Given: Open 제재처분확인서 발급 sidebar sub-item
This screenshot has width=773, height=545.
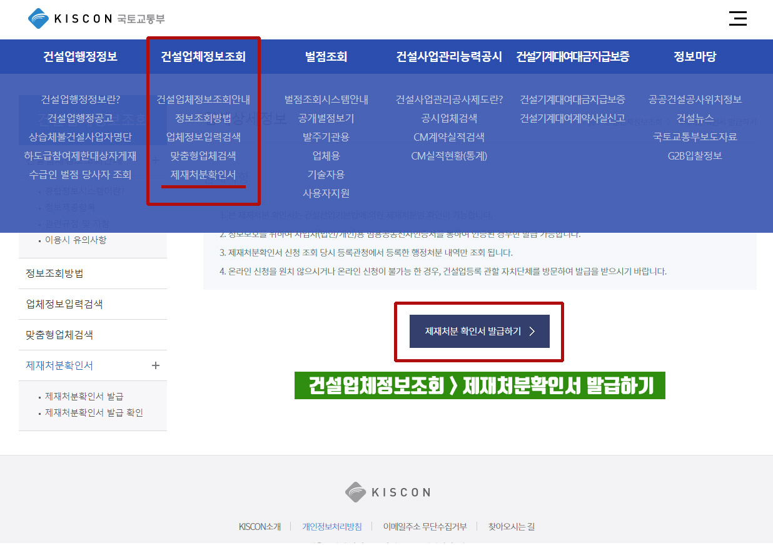Looking at the screenshot, I should coord(84,397).
